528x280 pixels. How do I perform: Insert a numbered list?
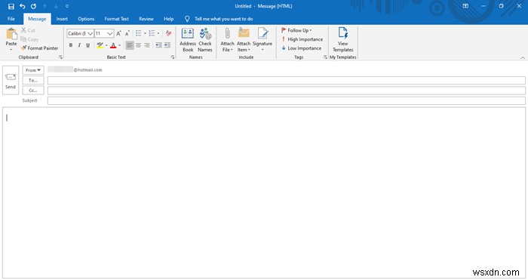[x=152, y=33]
